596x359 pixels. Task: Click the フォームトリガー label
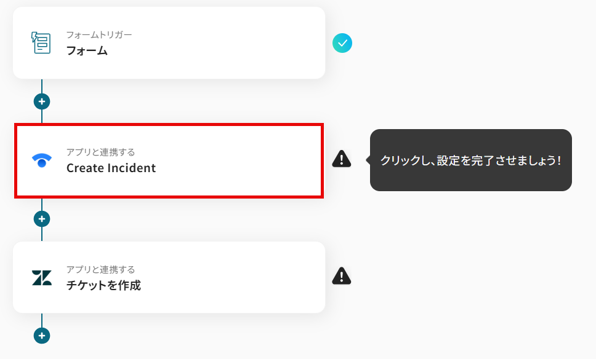(x=99, y=34)
